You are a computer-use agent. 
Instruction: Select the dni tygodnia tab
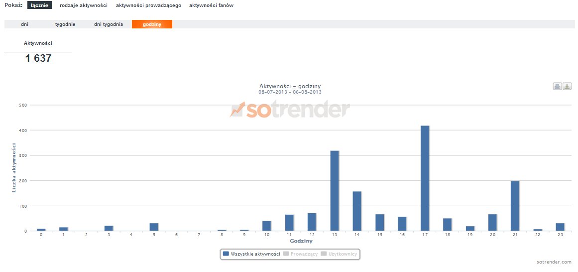(x=109, y=24)
